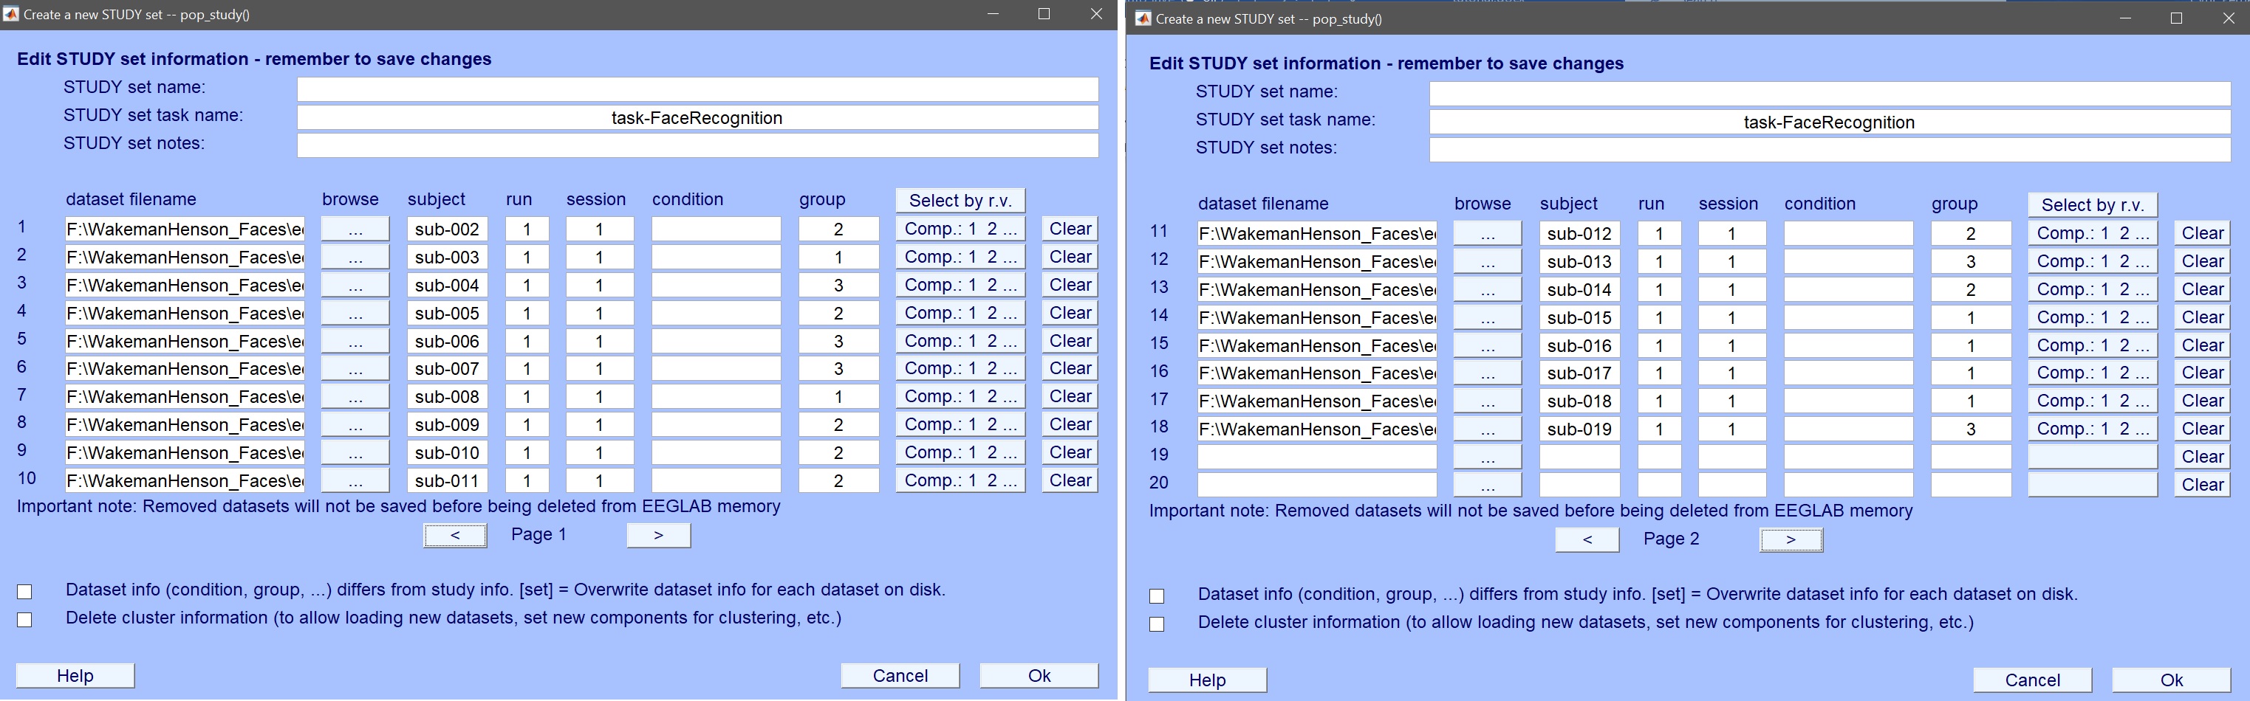Confirm with Ok in Page 2 window

[2172, 680]
